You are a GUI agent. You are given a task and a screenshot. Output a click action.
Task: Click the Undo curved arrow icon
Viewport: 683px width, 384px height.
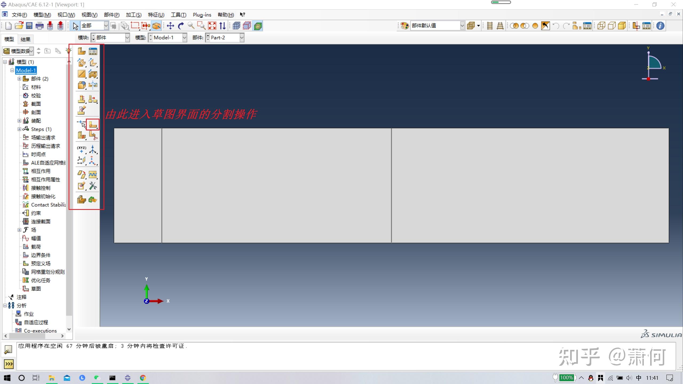pyautogui.click(x=556, y=26)
